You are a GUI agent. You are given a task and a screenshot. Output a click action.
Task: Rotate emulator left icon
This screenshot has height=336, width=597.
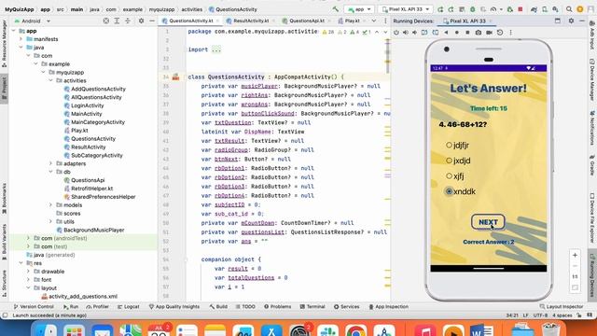click(x=424, y=33)
